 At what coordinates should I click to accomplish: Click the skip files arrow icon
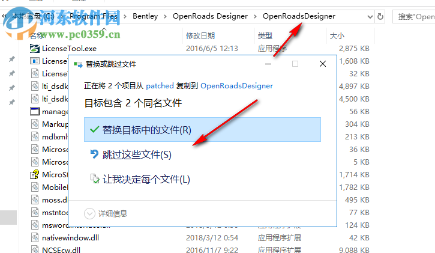[94, 154]
